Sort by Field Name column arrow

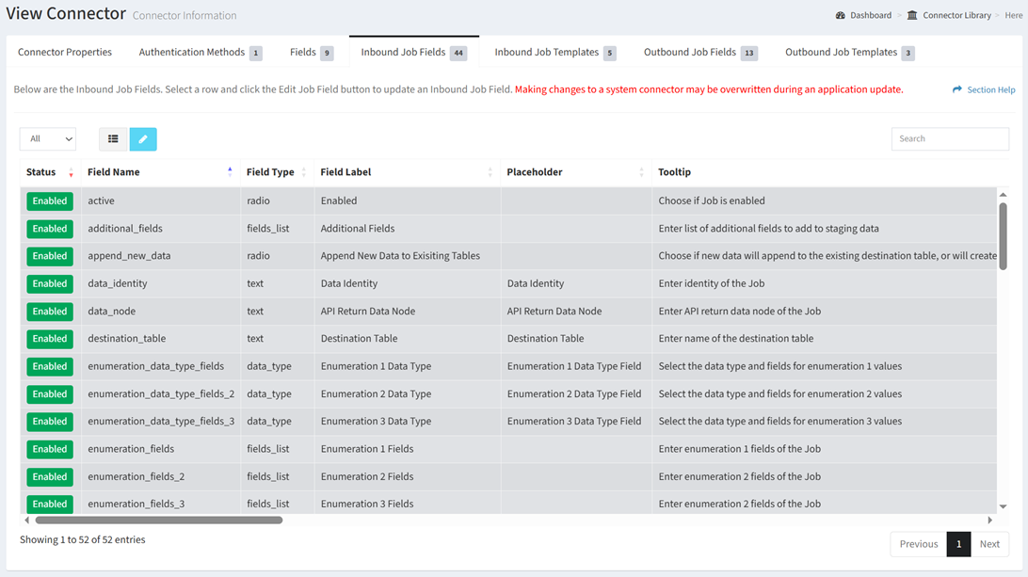coord(230,172)
